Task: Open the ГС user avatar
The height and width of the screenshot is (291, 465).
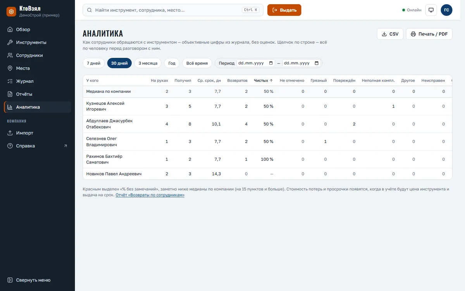Action: [x=446, y=10]
